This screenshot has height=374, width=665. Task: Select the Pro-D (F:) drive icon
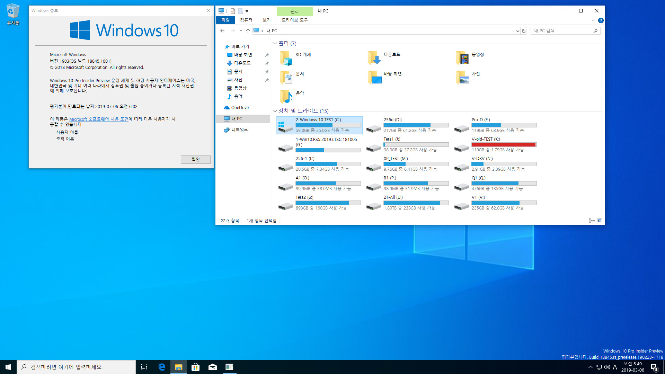[462, 129]
